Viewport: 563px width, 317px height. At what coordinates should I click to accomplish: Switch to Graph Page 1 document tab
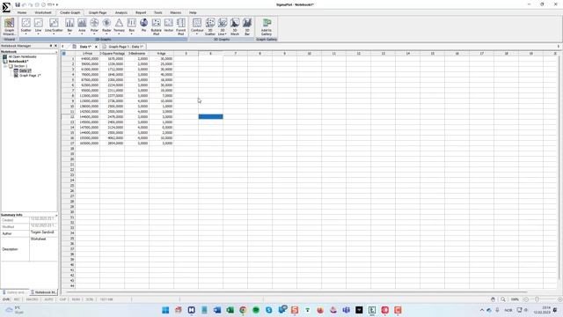point(123,47)
